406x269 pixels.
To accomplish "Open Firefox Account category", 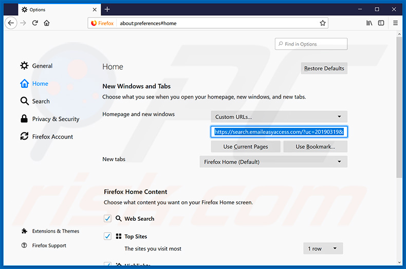I will pos(47,137).
